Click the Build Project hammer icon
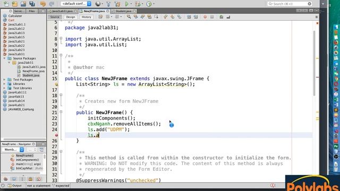Image resolution: width=340 pixels, height=191 pixels. click(x=108, y=4)
